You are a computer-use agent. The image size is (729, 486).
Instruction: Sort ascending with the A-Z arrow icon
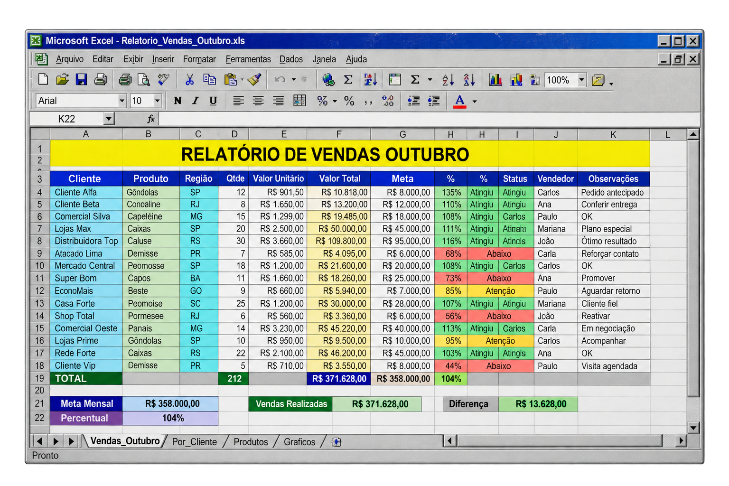448,79
